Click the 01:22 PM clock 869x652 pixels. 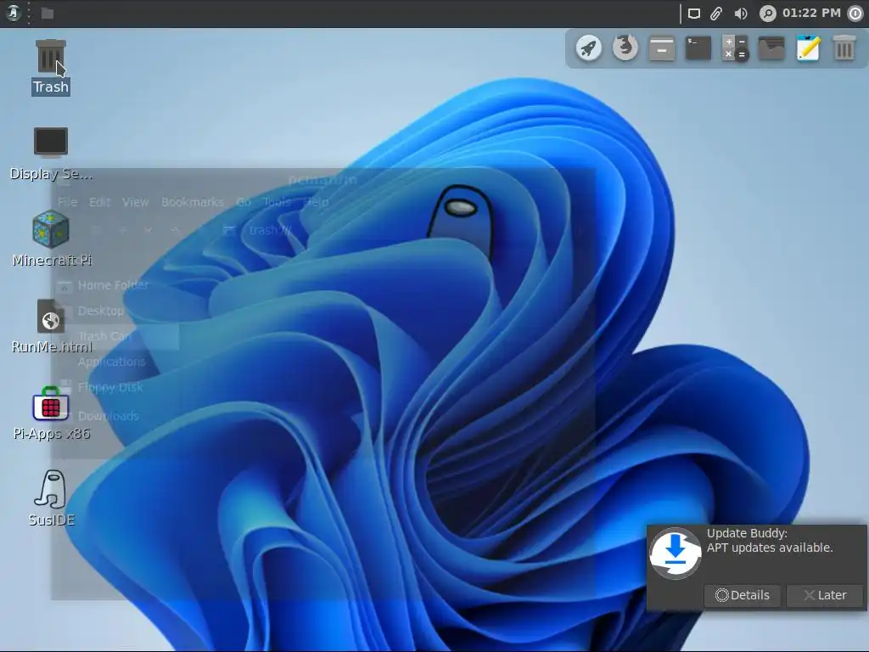point(811,13)
